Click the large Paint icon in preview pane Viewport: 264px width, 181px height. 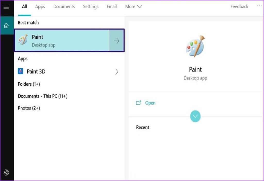(195, 46)
